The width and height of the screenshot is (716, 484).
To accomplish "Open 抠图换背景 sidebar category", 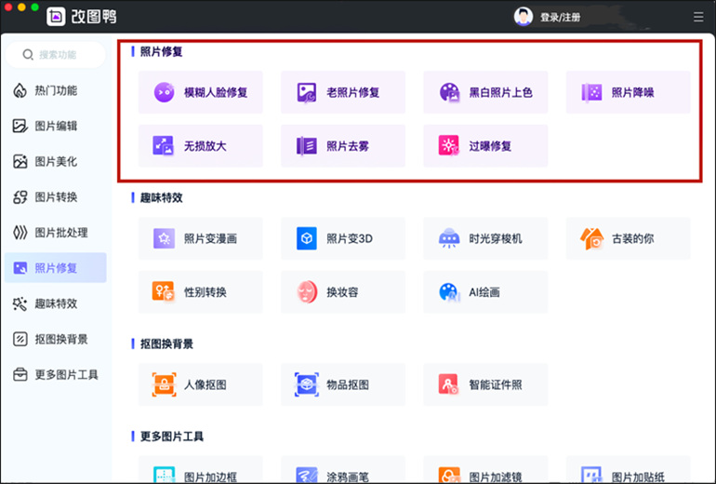I will point(56,339).
